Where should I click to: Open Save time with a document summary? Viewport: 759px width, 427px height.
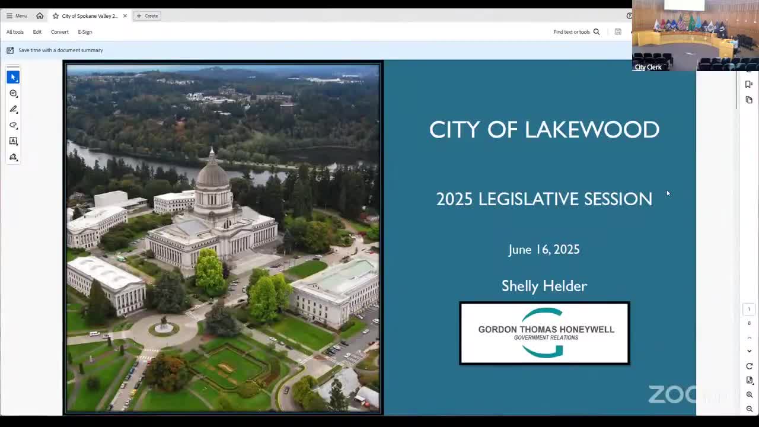point(60,50)
